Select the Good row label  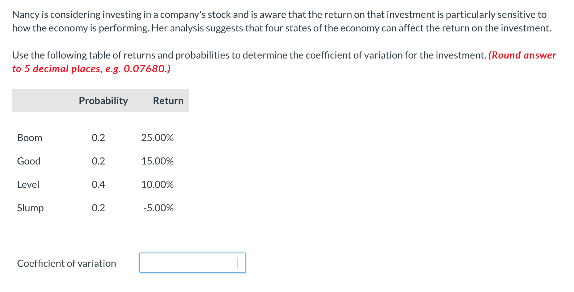(x=29, y=161)
